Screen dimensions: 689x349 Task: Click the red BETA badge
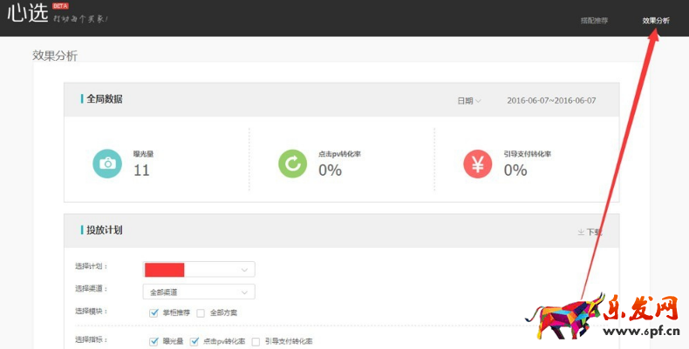[x=60, y=6]
